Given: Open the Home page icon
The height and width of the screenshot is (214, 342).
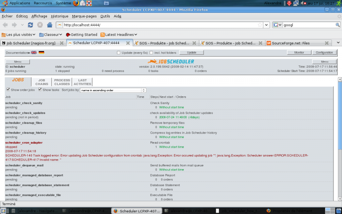Looking at the screenshot, I should tap(50, 25).
